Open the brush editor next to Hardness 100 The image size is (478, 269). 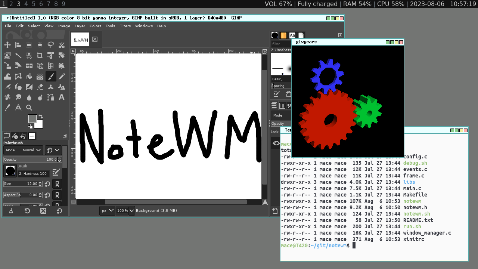coord(56,172)
